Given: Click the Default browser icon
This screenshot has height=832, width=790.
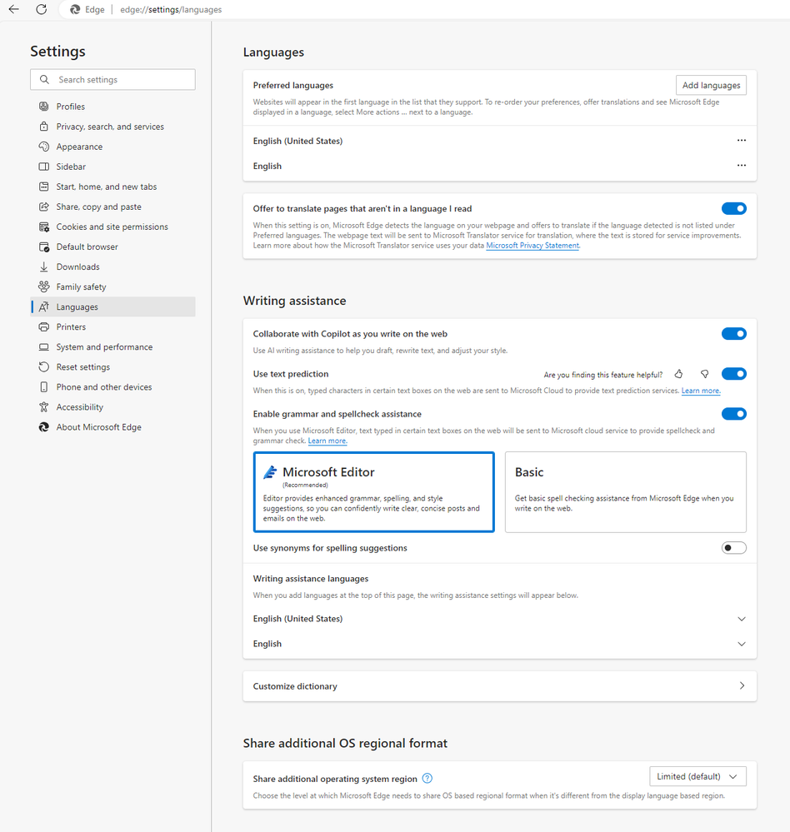Looking at the screenshot, I should (x=44, y=247).
